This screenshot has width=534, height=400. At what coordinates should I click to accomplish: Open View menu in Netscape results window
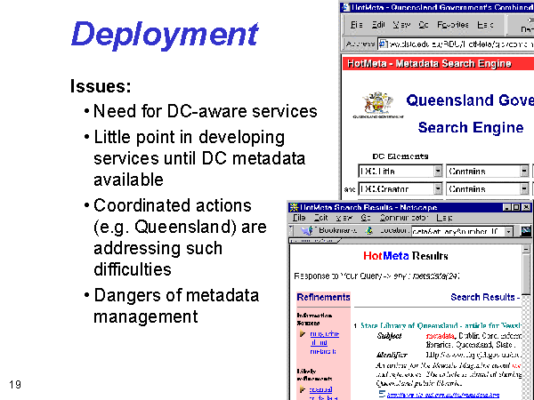point(344,218)
